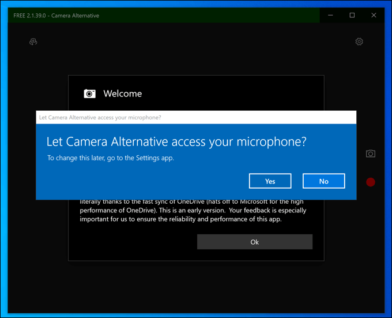The image size is (392, 318).
Task: Open the settings gear icon
Action: click(359, 42)
